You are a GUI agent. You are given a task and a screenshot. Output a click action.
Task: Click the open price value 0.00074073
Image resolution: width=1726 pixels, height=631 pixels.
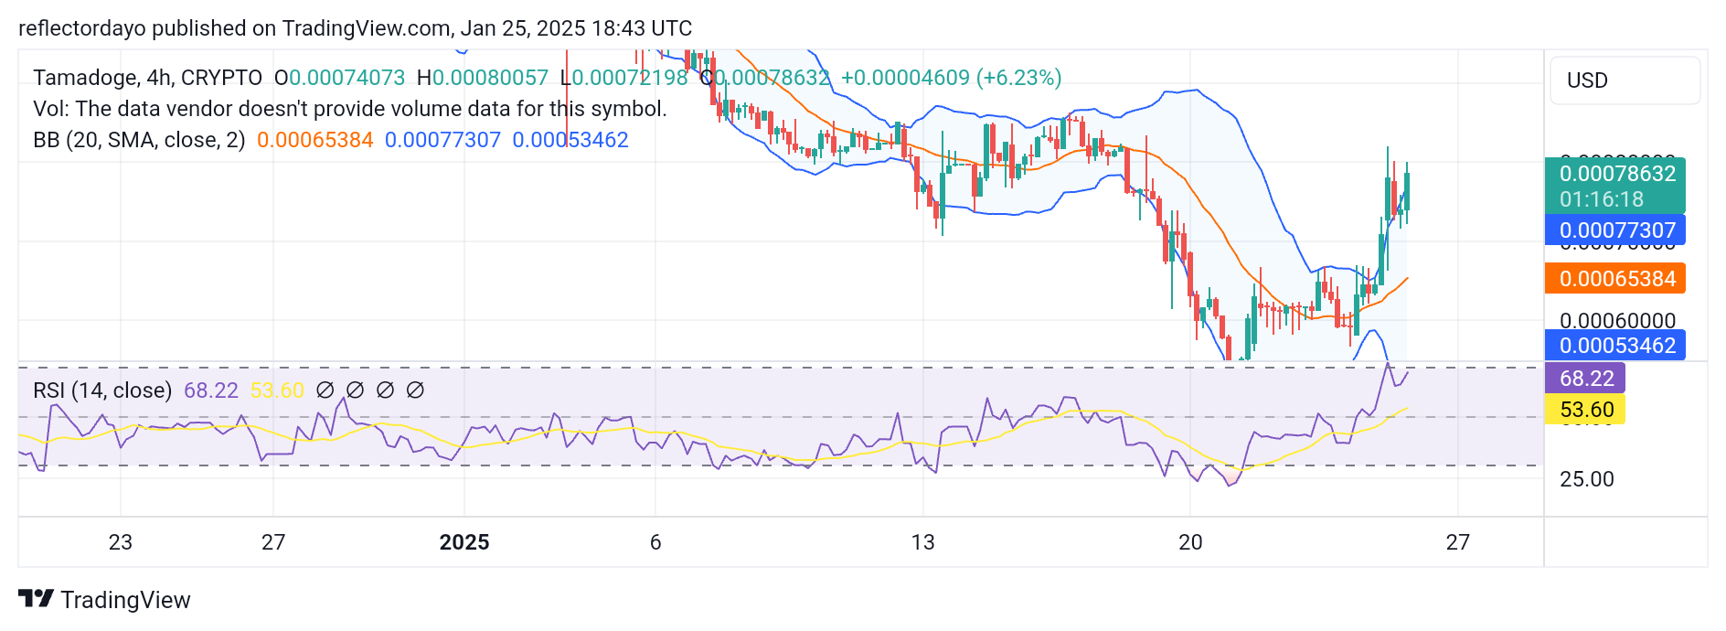pos(346,78)
